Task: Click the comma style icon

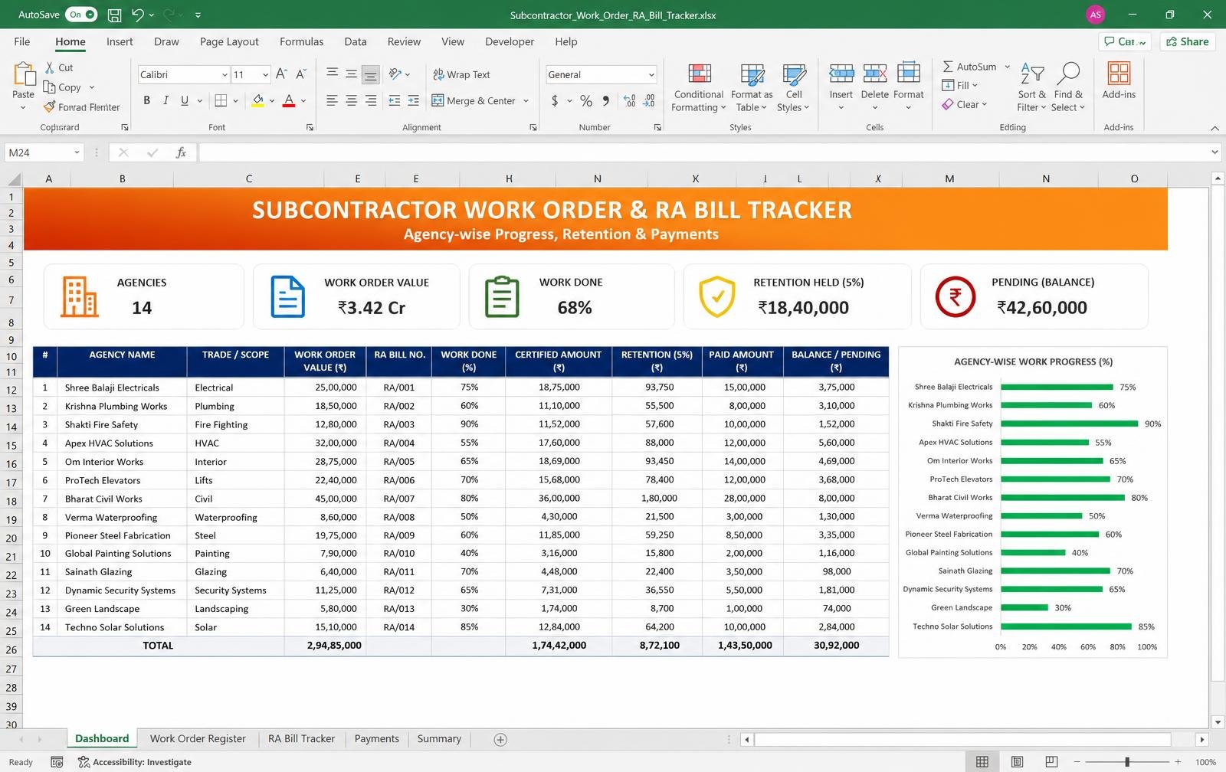Action: 605,100
